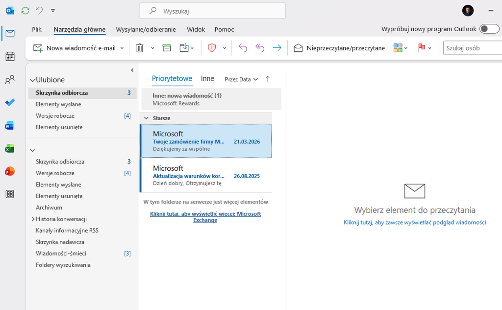The width and height of the screenshot is (502, 310).
Task: Click the Undo arrow in title bar
Action: [39, 11]
